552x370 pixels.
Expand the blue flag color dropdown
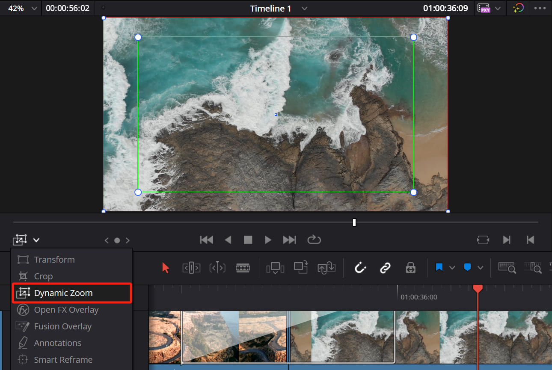click(x=452, y=268)
